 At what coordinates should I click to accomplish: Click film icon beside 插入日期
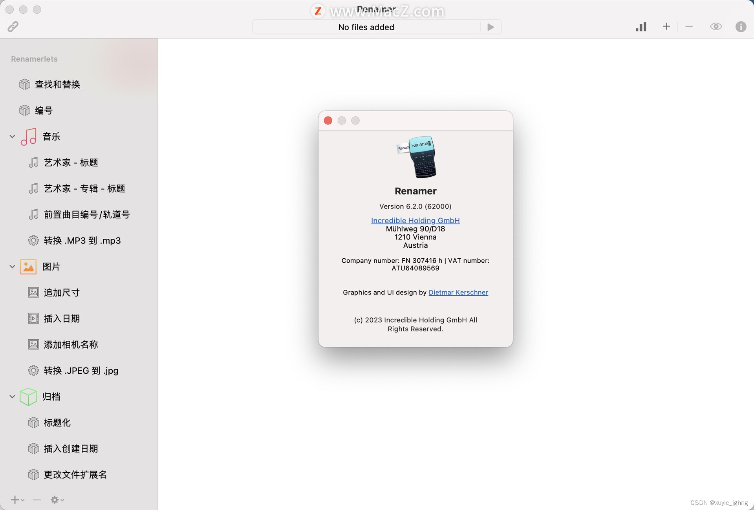click(33, 318)
